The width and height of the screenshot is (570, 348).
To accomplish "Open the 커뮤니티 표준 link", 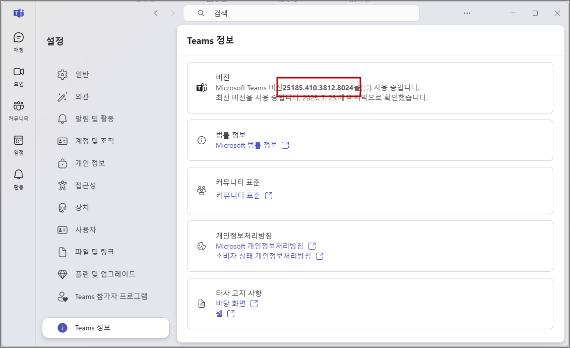I will click(x=238, y=196).
